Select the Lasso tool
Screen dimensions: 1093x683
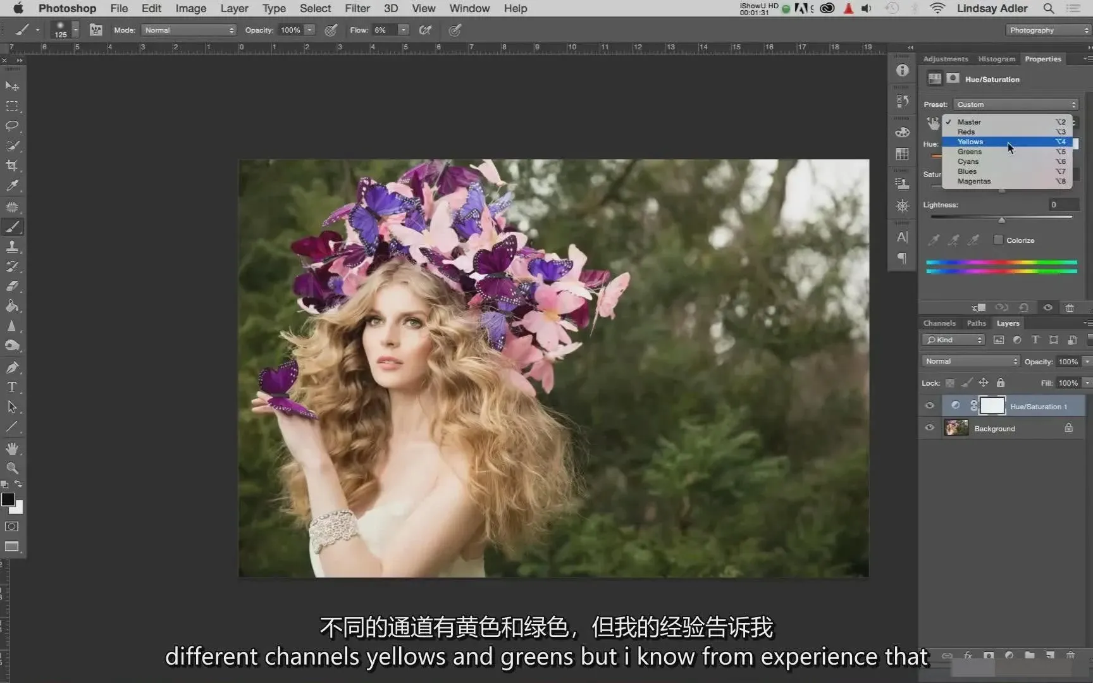12,126
